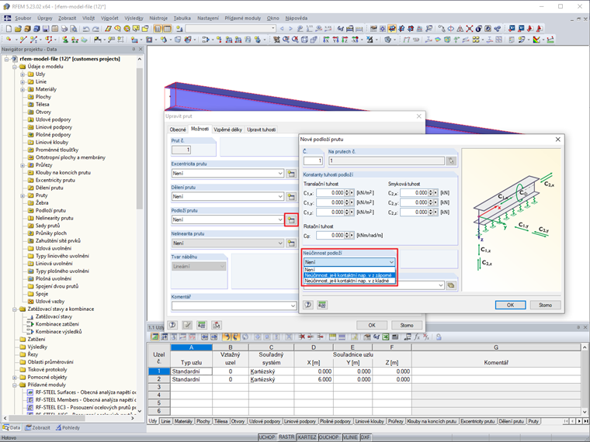Increase C2,x shear stiffness with spinner up

431,191
